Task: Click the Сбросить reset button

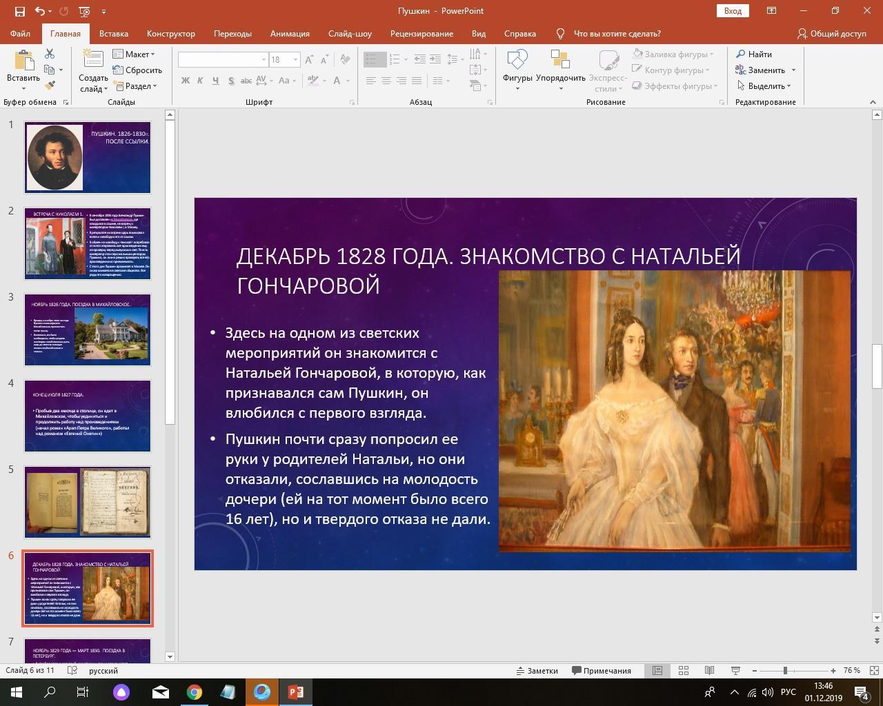Action: click(138, 70)
